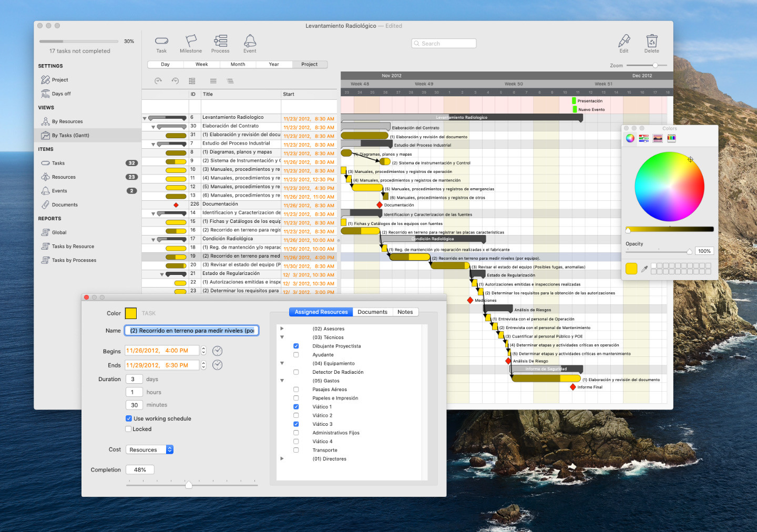Open the eyedropper color picker
This screenshot has height=532, width=757.
[x=645, y=269]
